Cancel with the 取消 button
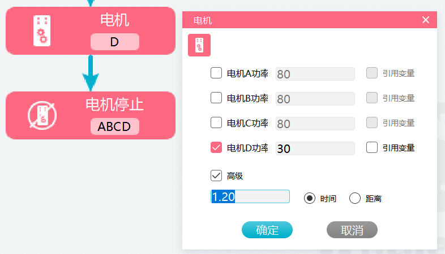445x254 pixels. [352, 230]
